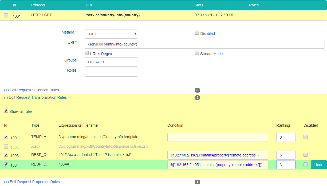Click the Undo button on rule 1004

click(x=319, y=165)
